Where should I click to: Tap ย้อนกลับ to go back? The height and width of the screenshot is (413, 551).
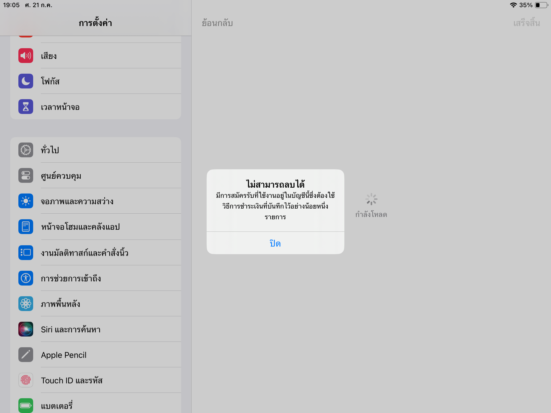coord(217,23)
